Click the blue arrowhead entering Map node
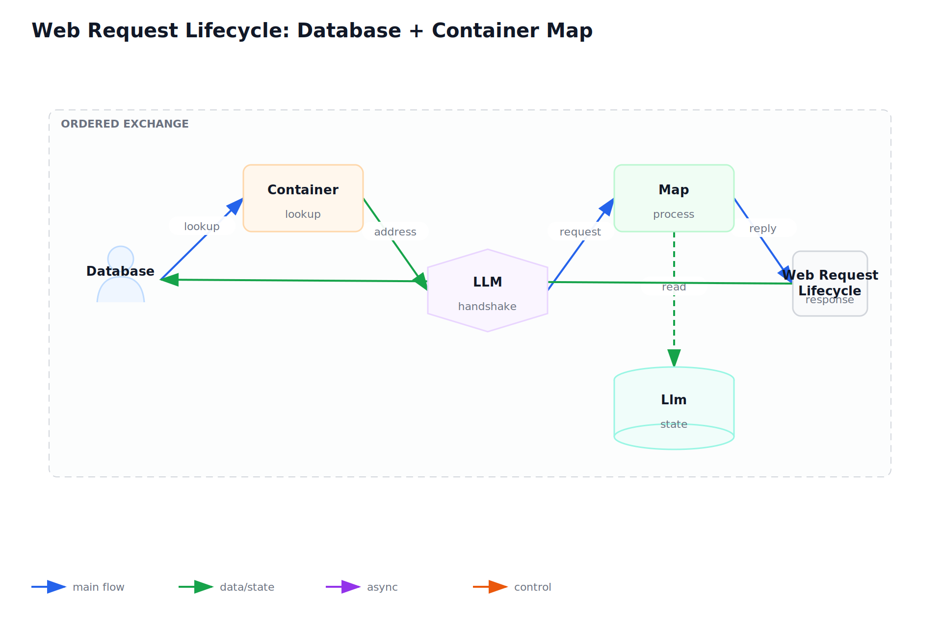The width and height of the screenshot is (942, 628). (607, 207)
